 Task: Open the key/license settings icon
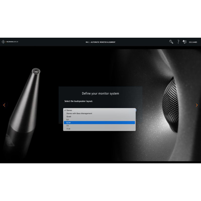(x=171, y=42)
